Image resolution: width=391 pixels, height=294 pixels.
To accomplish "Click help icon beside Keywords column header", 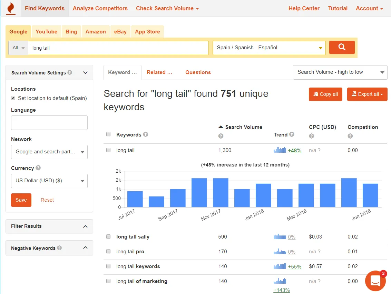I will tap(146, 134).
